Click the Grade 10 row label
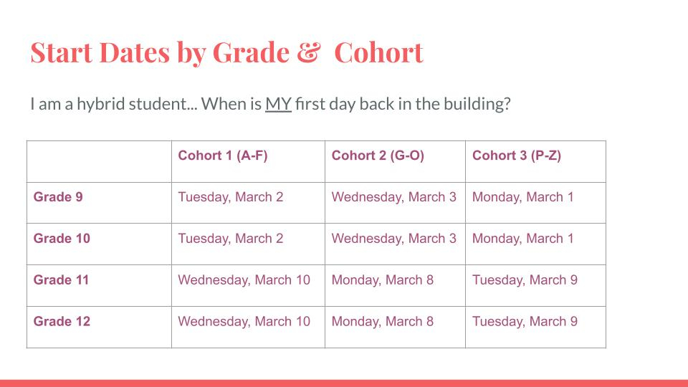Screen dimensions: 688x387 click(62, 239)
